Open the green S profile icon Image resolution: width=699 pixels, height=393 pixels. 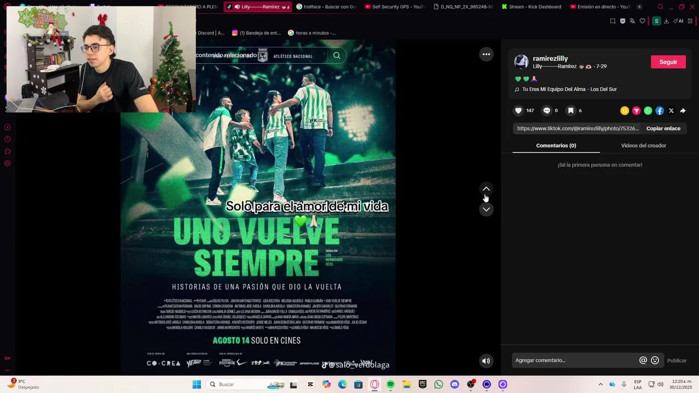[656, 21]
